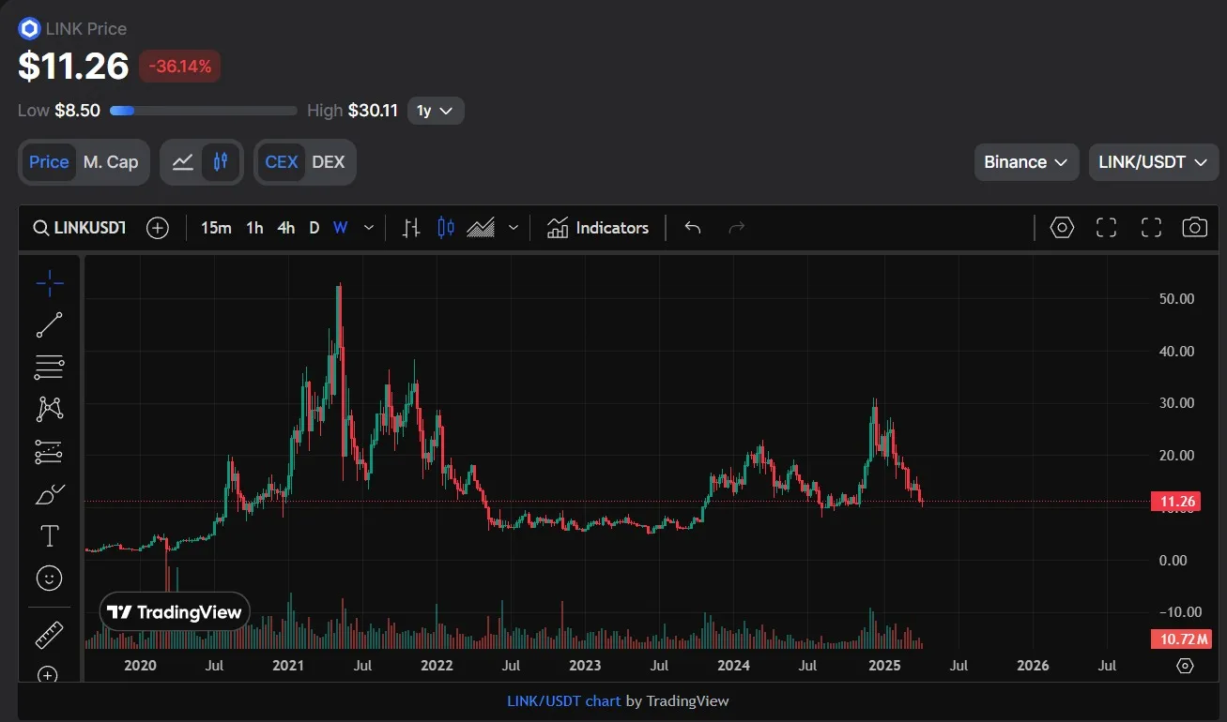
Task: Select the ruler measure tool
Action: [x=49, y=635]
